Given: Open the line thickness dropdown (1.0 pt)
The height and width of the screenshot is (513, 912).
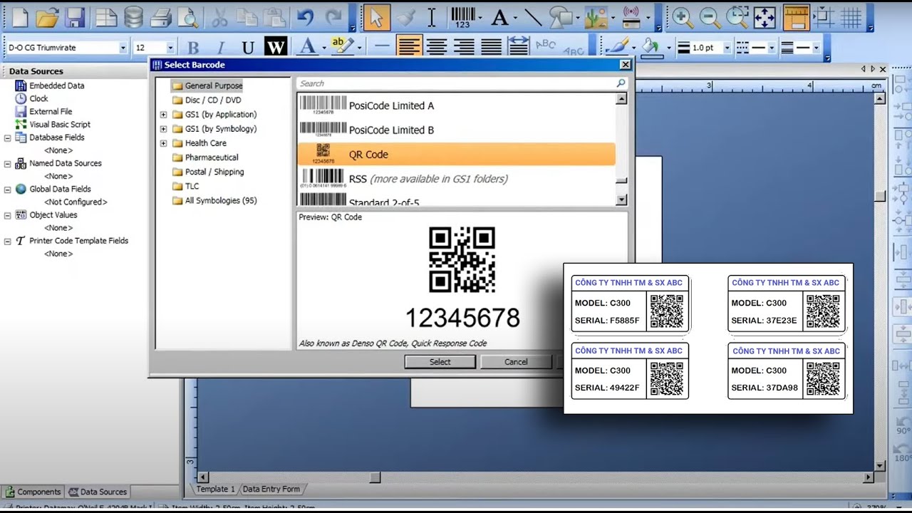Looking at the screenshot, I should click(727, 48).
